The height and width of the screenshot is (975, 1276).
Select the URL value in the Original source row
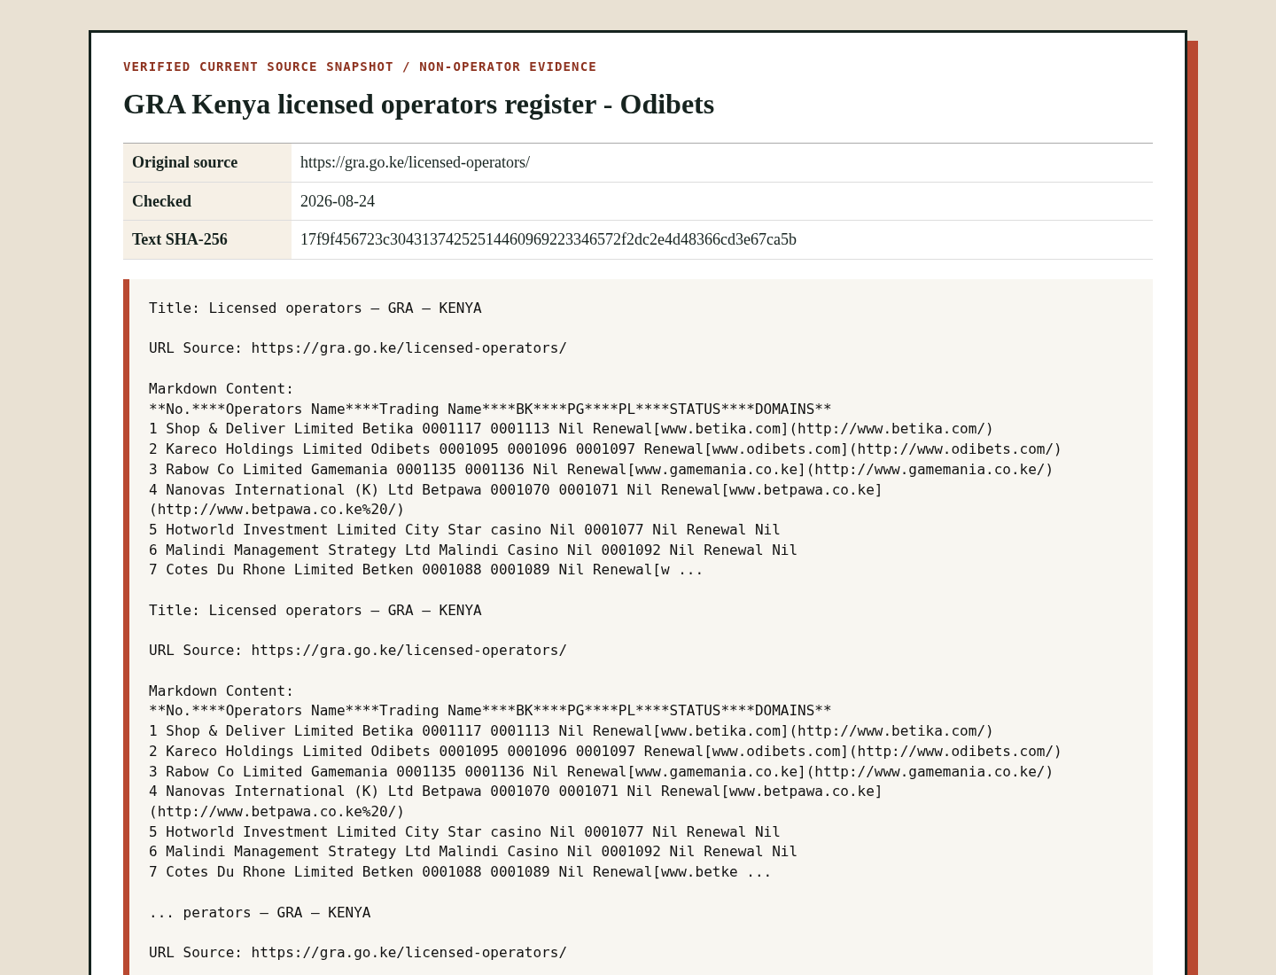[415, 162]
